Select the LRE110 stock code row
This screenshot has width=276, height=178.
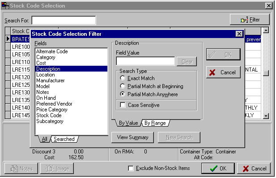coord(21,62)
